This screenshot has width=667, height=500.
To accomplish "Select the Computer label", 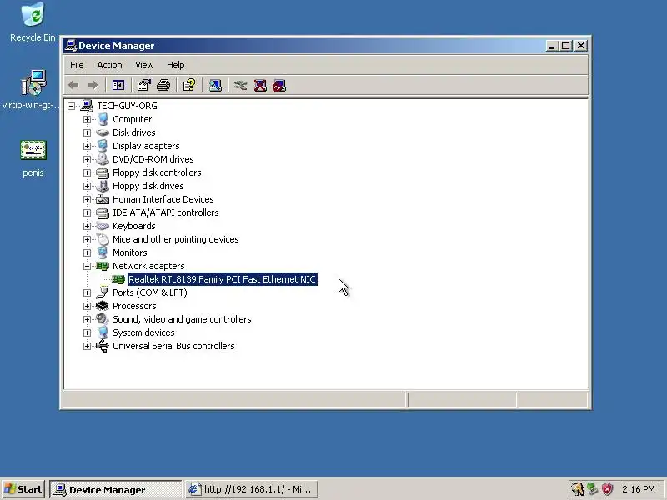I will [x=133, y=119].
